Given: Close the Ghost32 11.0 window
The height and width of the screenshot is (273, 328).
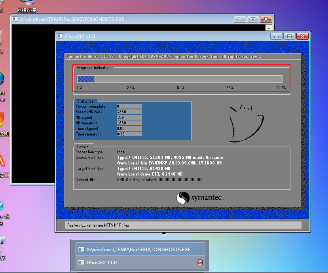Looking at the screenshot, I should 302,36.
